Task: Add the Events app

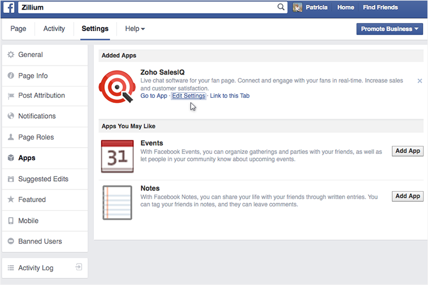Action: [x=408, y=151]
